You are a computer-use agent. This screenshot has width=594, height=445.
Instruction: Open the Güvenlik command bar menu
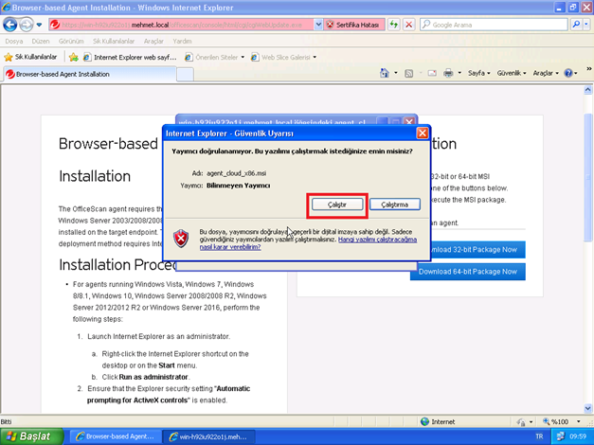512,73
